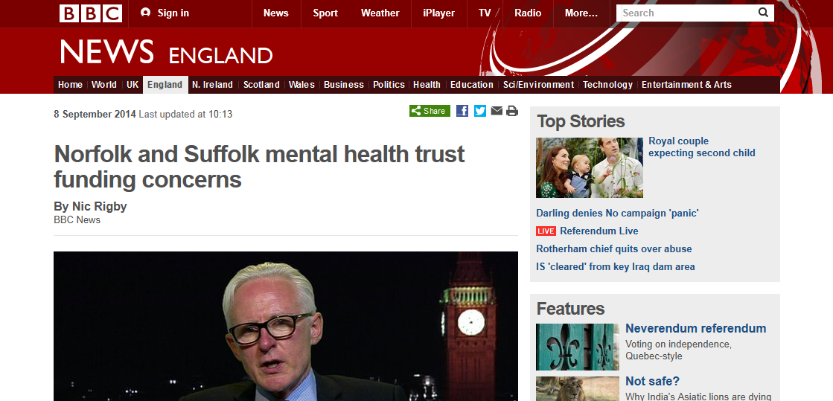Click the search magnifier icon
The height and width of the screenshot is (401, 833).
point(764,13)
